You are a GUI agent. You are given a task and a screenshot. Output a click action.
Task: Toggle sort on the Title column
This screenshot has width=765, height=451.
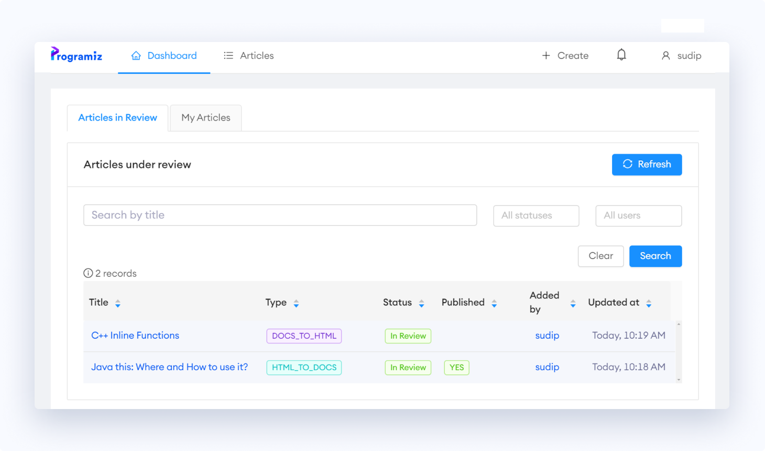117,303
